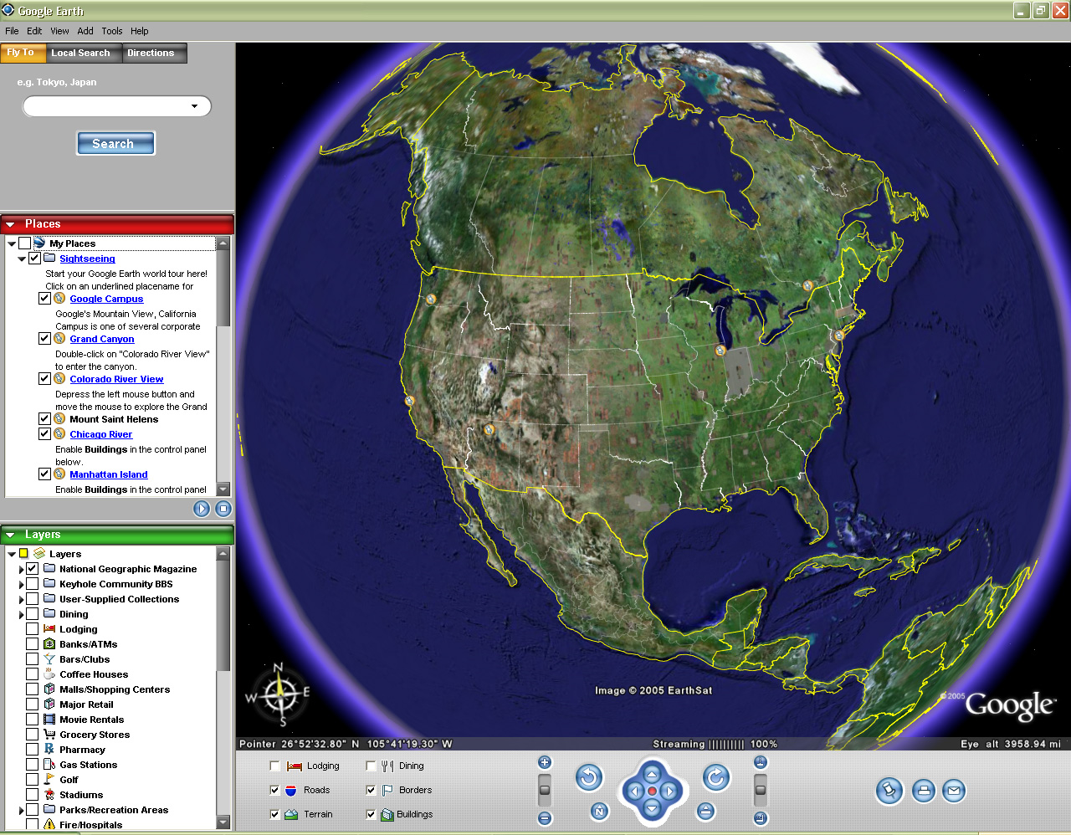Click the reset tilt button
This screenshot has height=835, width=1071.
(705, 811)
